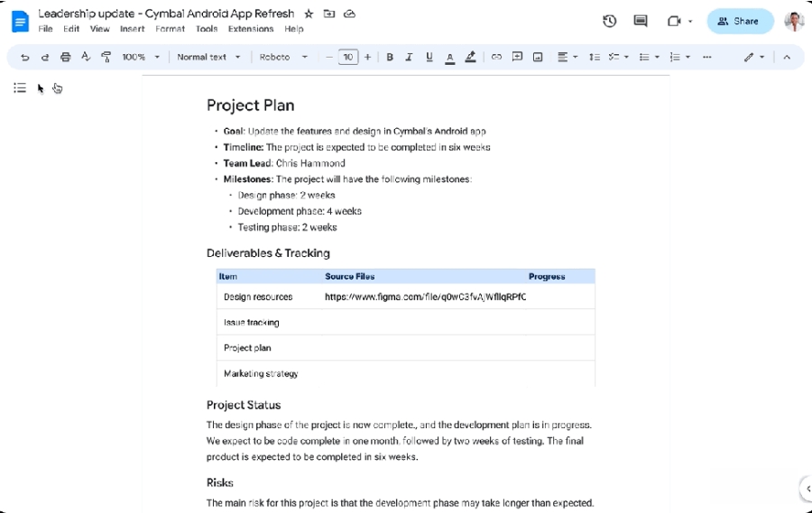Viewport: 812px width, 513px height.
Task: Star this document
Action: coord(309,14)
